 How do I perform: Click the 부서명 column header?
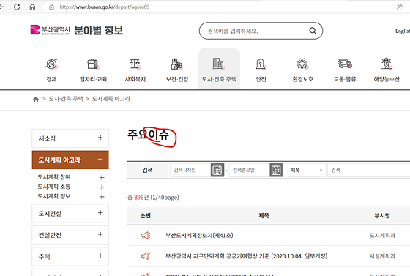pyautogui.click(x=382, y=215)
